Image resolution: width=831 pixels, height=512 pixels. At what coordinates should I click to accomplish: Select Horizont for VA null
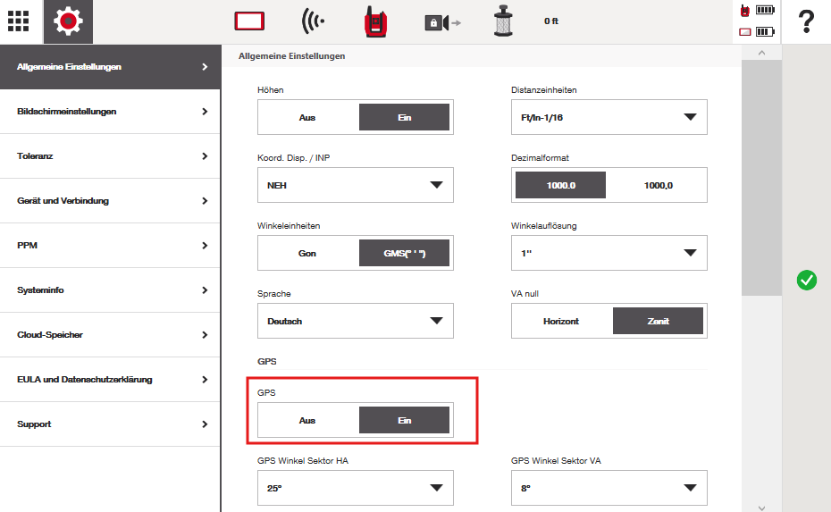tap(561, 321)
